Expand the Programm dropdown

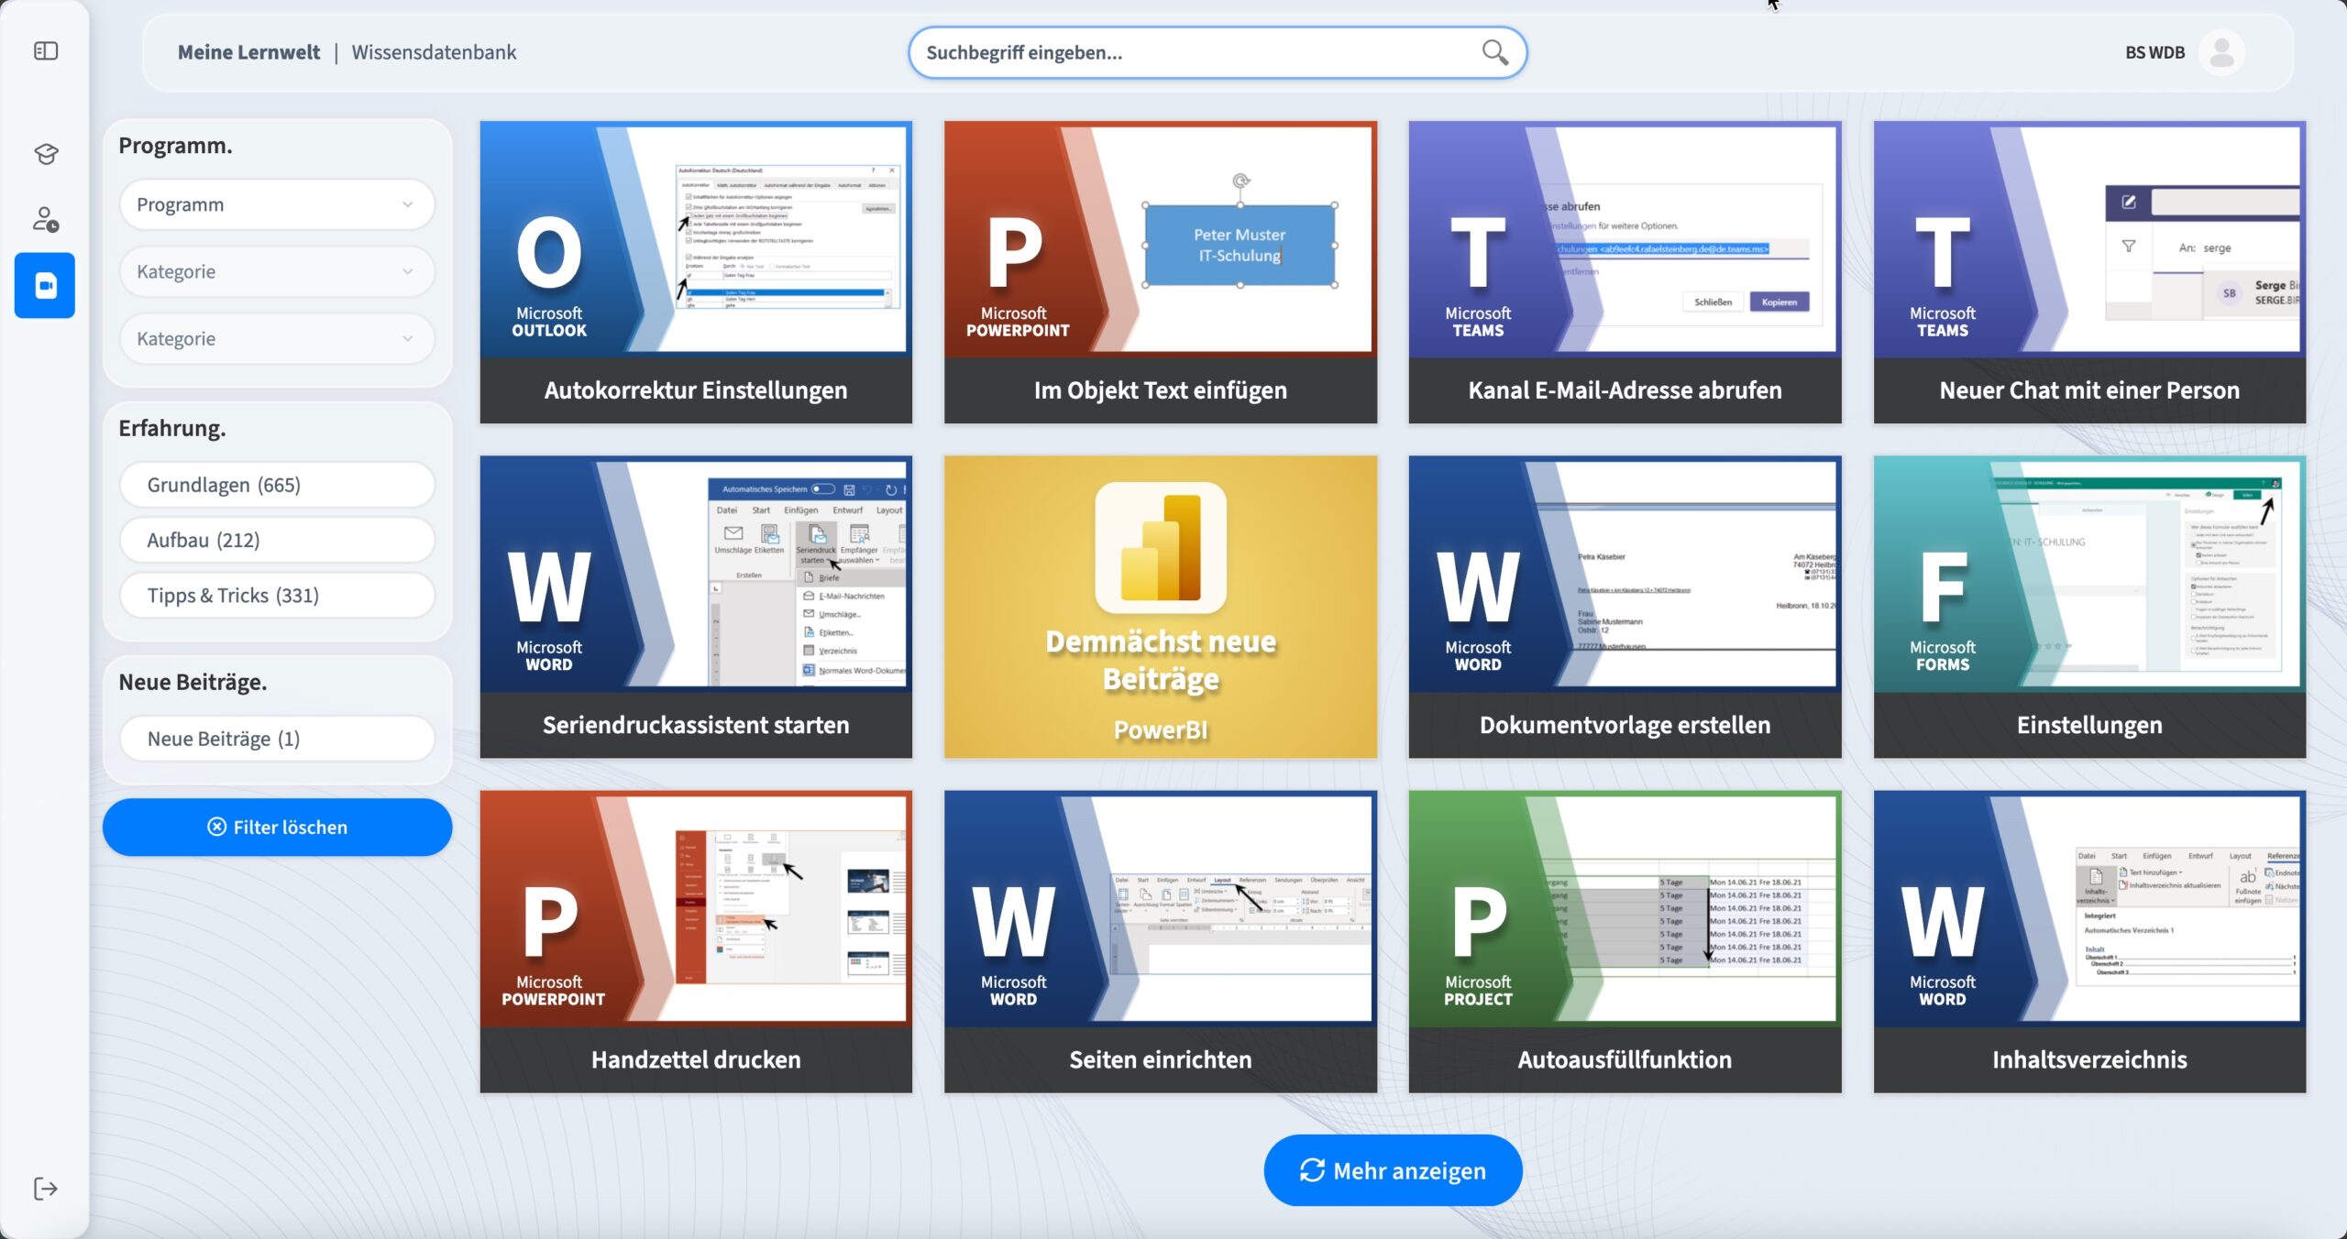[x=277, y=204]
